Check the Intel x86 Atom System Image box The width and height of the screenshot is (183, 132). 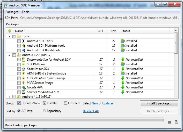click(x=19, y=78)
